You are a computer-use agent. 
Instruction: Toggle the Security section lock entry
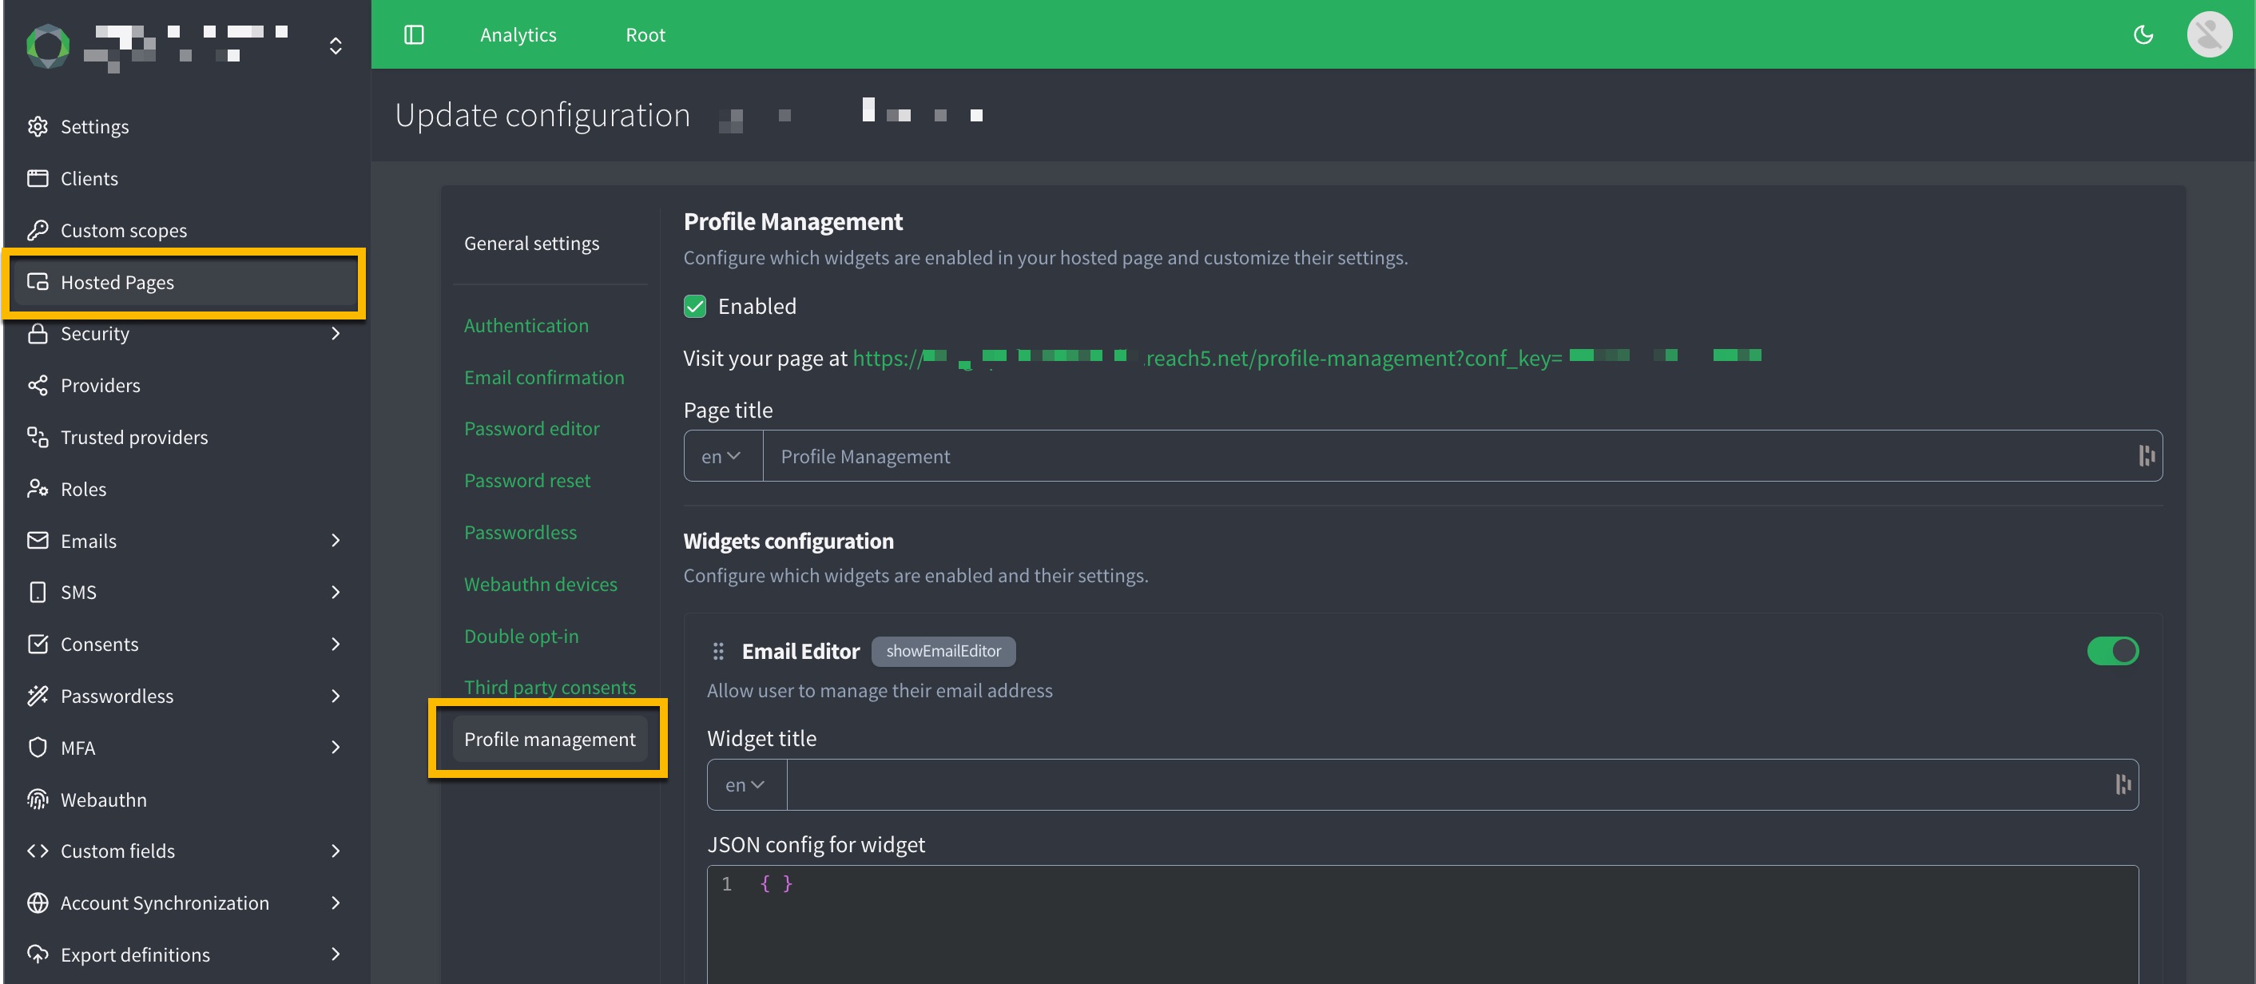[38, 334]
